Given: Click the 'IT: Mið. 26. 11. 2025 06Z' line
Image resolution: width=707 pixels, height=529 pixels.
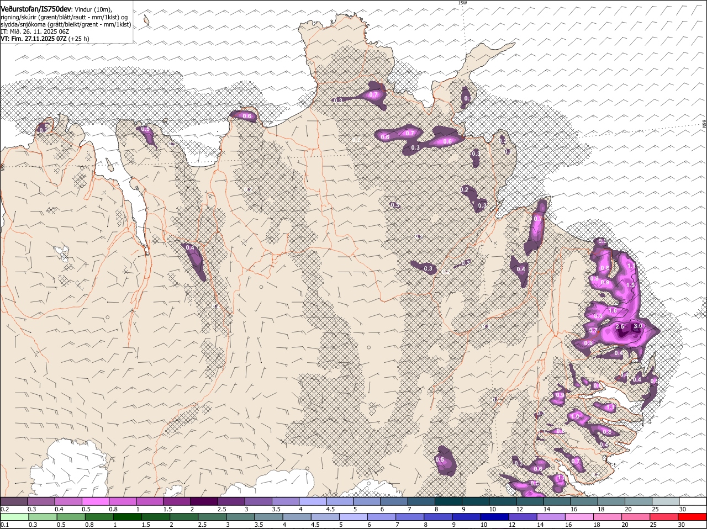Looking at the screenshot, I should coord(35,31).
